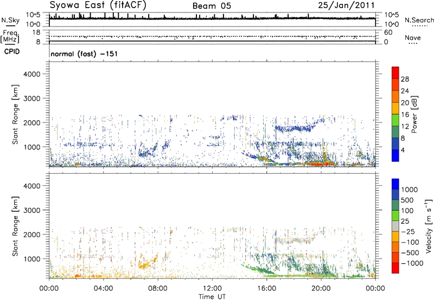Screen dimensions: 434x300
Task: Click the 'Time UT' axis title
Action: pos(212,296)
